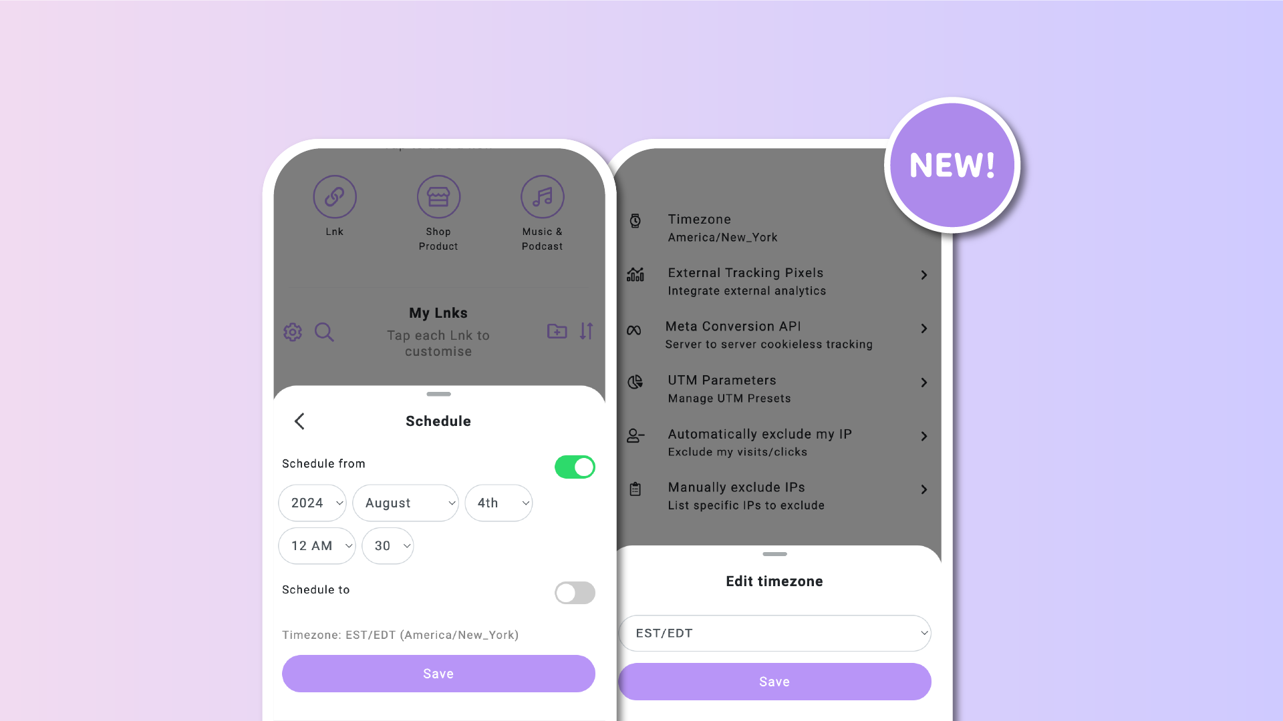Navigate back using the back arrow
1283x721 pixels.
[x=299, y=421]
